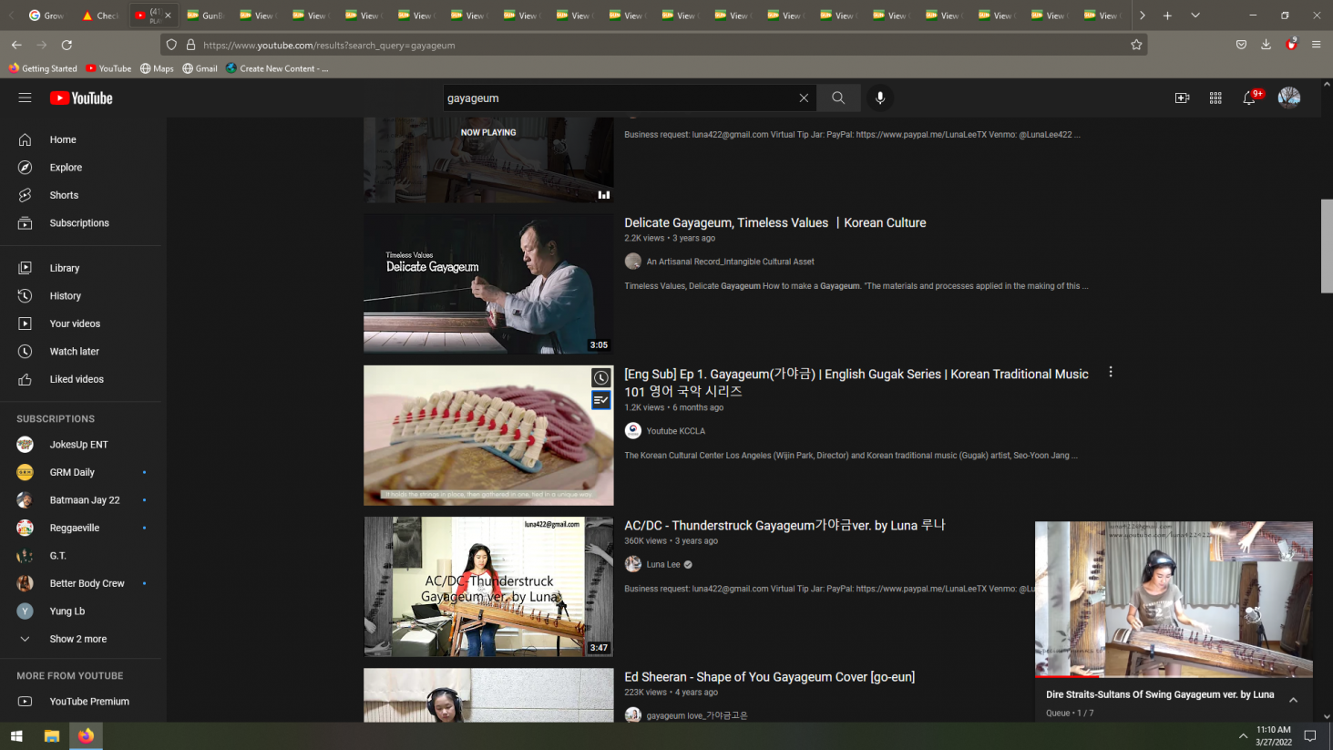Click the page vertical scrollbar thumb
The height and width of the screenshot is (750, 1333).
click(1327, 245)
